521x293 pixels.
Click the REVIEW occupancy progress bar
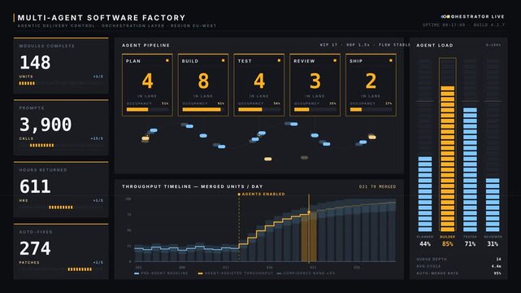point(315,109)
